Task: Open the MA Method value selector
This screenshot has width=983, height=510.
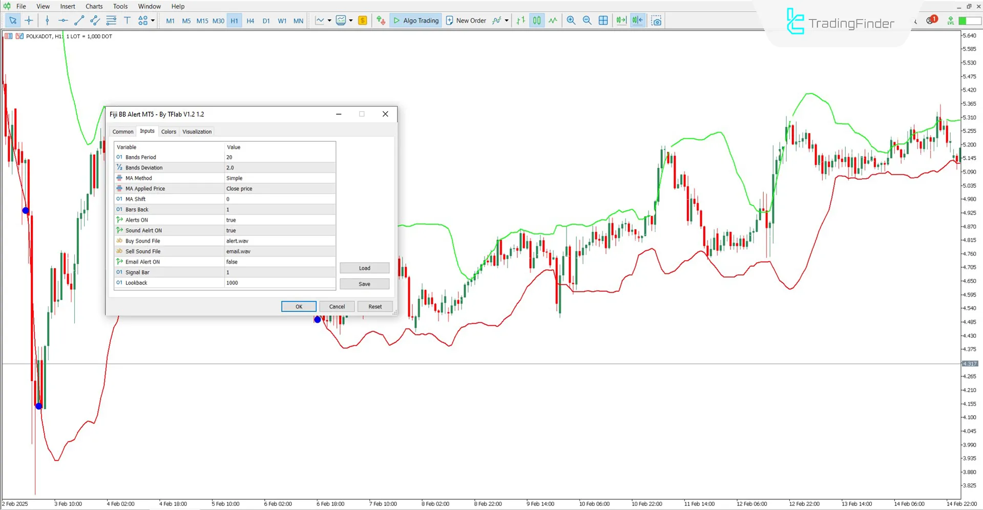Action: pos(279,178)
